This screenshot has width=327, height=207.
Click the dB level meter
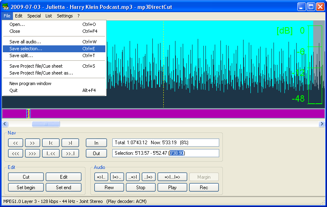click(x=315, y=65)
